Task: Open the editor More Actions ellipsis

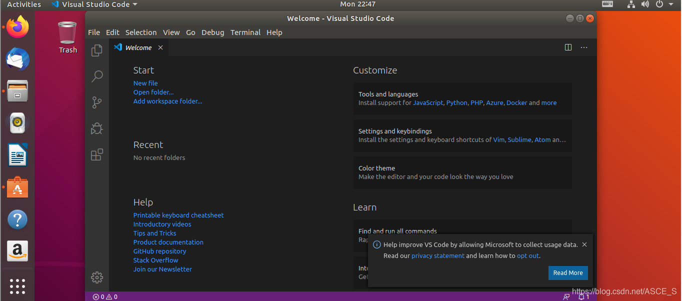Action: (x=584, y=47)
